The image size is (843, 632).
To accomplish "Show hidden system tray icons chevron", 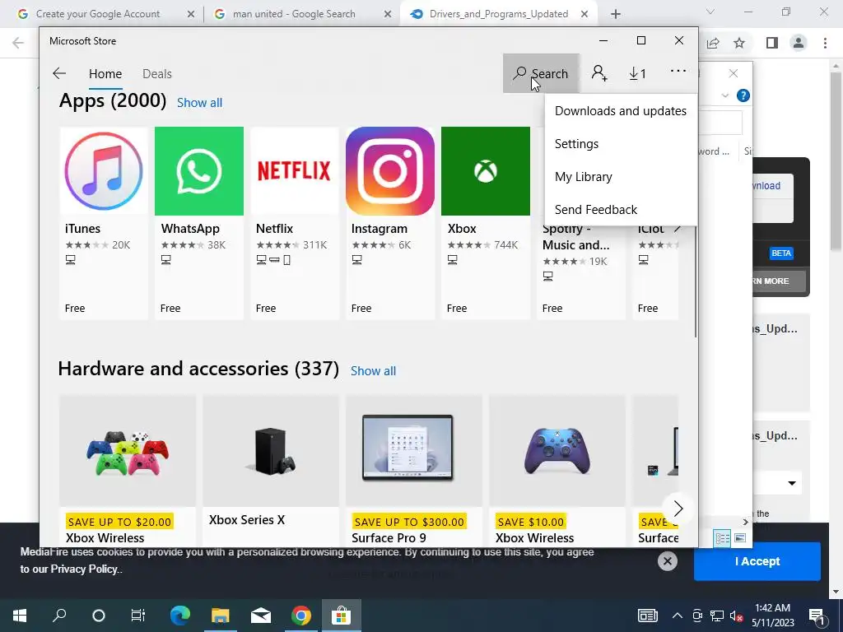I will 678,616.
